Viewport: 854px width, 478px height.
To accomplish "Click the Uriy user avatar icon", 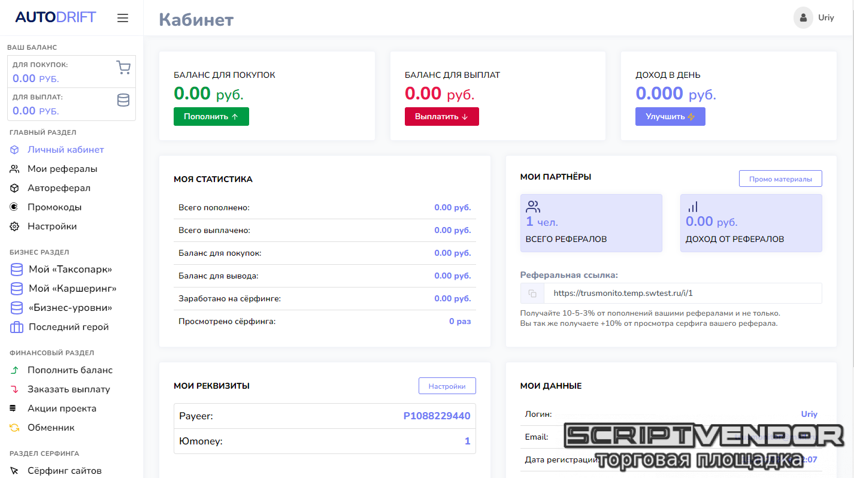I will (803, 17).
